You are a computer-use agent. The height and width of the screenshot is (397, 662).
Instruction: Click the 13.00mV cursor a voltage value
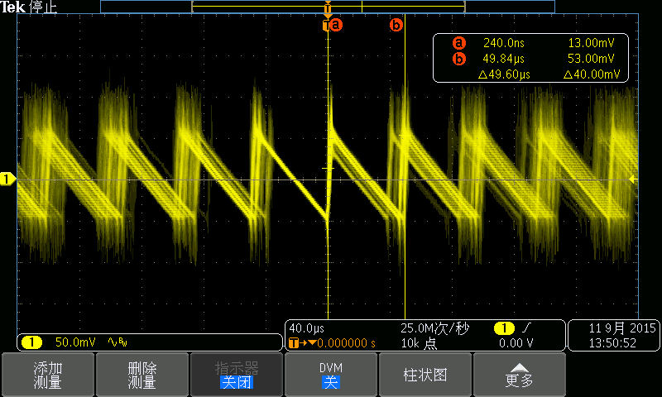pyautogui.click(x=591, y=43)
